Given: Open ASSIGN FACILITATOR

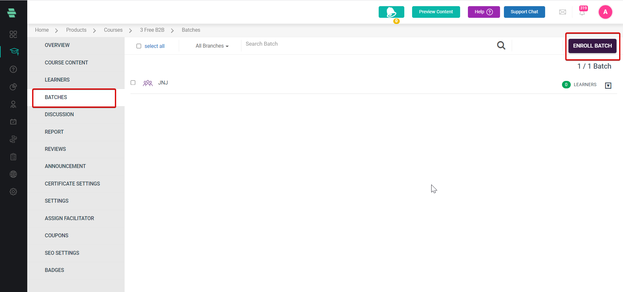Looking at the screenshot, I should (76, 218).
